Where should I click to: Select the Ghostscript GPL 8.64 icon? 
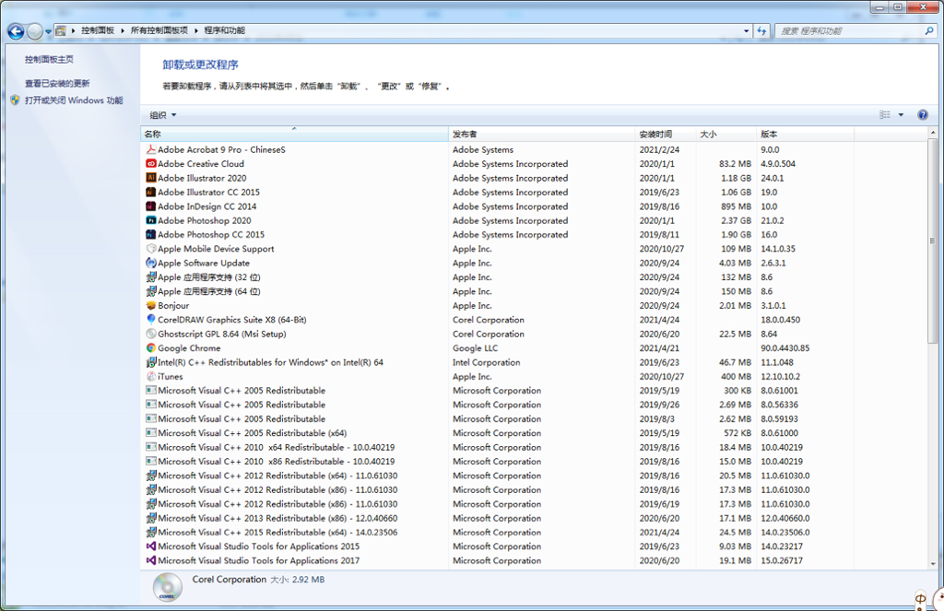tap(151, 334)
